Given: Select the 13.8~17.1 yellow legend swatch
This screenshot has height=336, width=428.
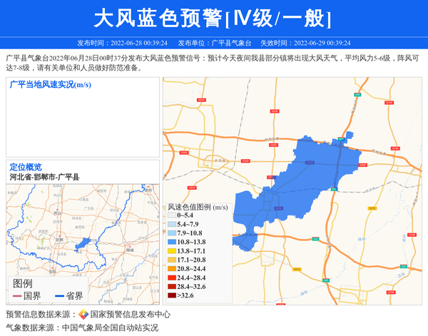Looking at the screenshot, I should 172,251.
